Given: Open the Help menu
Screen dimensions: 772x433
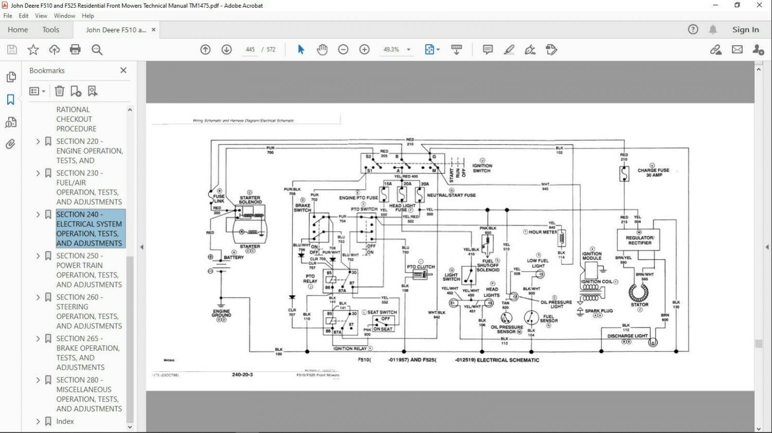Looking at the screenshot, I should tap(88, 16).
